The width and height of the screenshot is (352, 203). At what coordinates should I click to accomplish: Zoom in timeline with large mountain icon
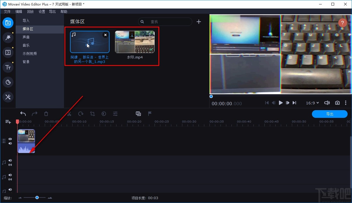[50, 198]
